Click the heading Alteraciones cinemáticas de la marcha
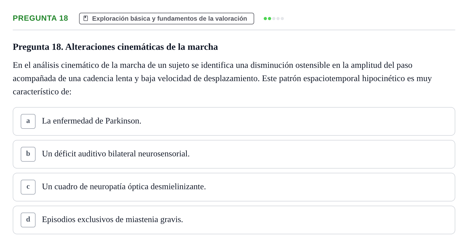The height and width of the screenshot is (247, 468). (115, 47)
